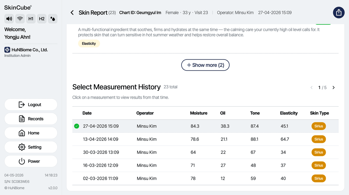Click oil value 12

click(x=223, y=178)
